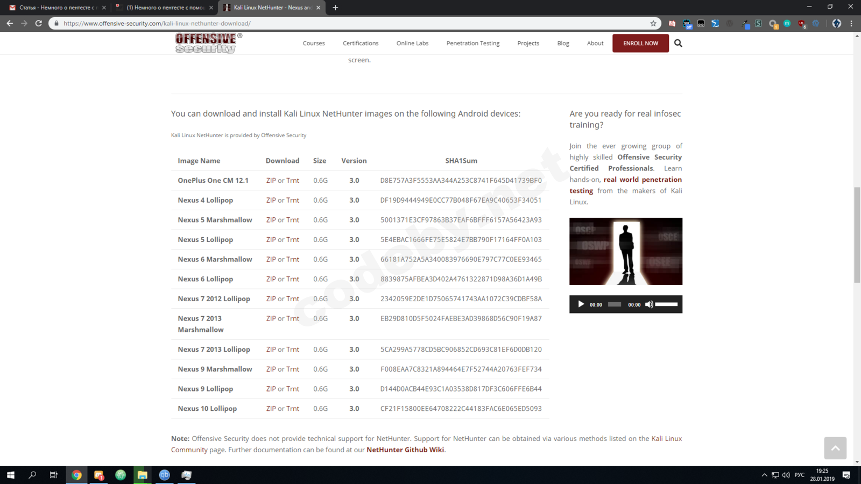Screen dimensions: 861x484
Task: Open Atom editor from the taskbar
Action: point(121,475)
